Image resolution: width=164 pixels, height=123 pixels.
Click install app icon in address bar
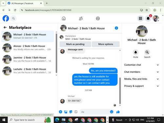point(141,10)
